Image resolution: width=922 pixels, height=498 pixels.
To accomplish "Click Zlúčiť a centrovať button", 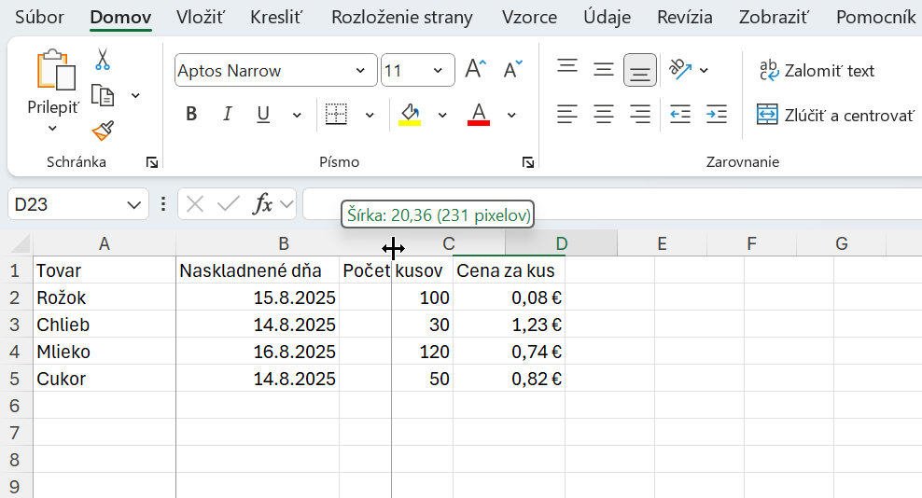I will point(835,116).
